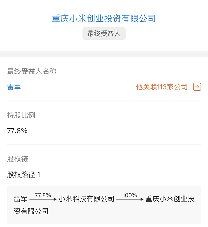Click the 77.8% label above first arrow
The width and height of the screenshot is (208, 227).
[43, 195]
